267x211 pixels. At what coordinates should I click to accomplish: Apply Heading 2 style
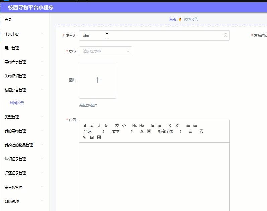point(141,125)
